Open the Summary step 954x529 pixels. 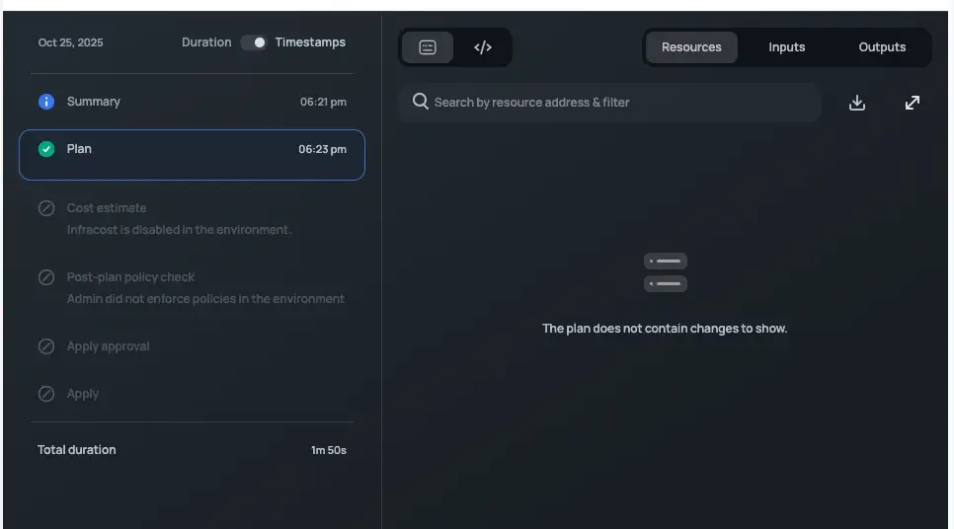(x=192, y=102)
